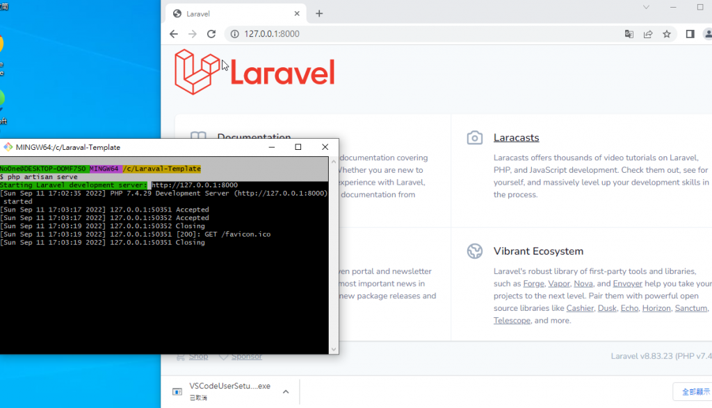Expand VSCodeUserSetup download options chevron
The height and width of the screenshot is (408, 712).
[x=286, y=391]
